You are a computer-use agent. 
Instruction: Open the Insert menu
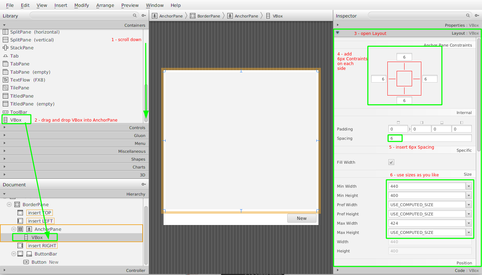[61, 5]
